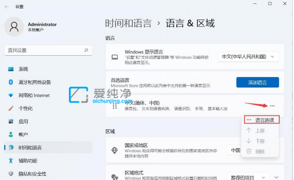Click the laptop display language icon
The image size is (294, 180).
coord(115,57)
